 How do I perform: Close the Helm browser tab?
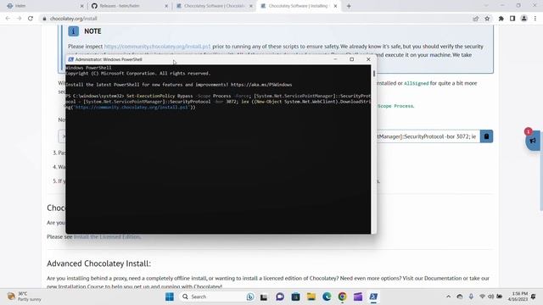pos(81,6)
